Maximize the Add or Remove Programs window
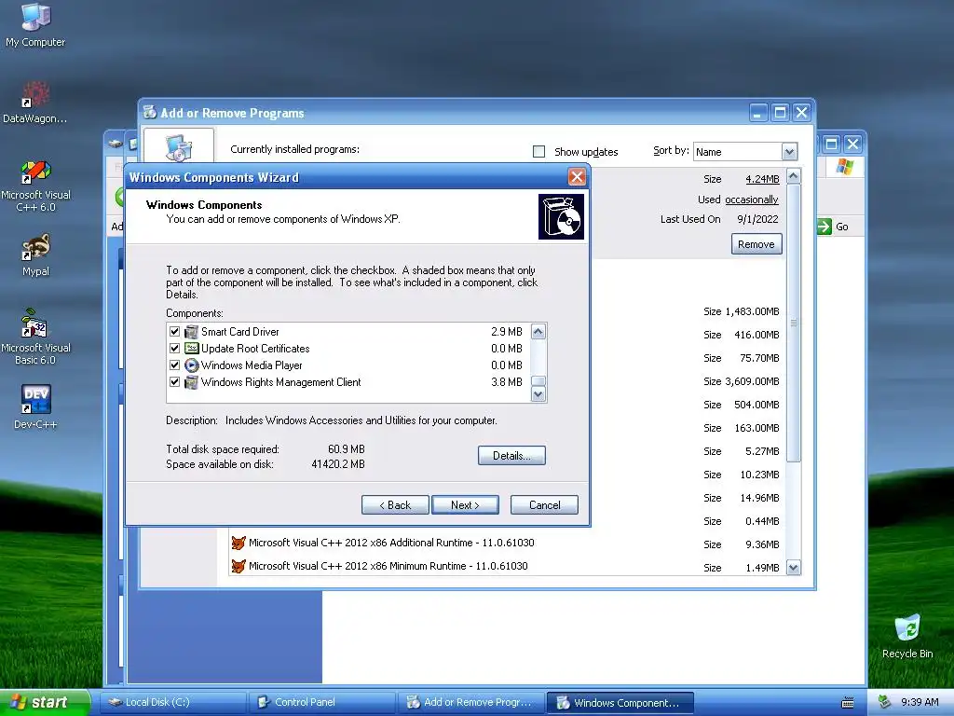Image resolution: width=954 pixels, height=716 pixels. [780, 113]
